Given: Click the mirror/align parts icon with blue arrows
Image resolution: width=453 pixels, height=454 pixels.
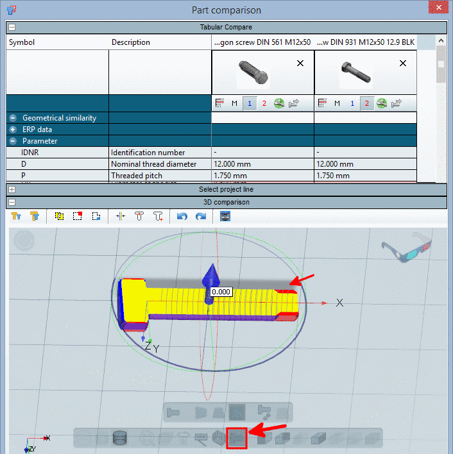Looking at the screenshot, I should coord(120,217).
